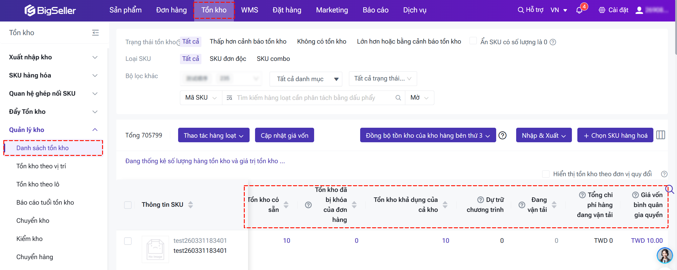Click the Chọn SKU hàng hoá button
This screenshot has width=677, height=270.
615,135
